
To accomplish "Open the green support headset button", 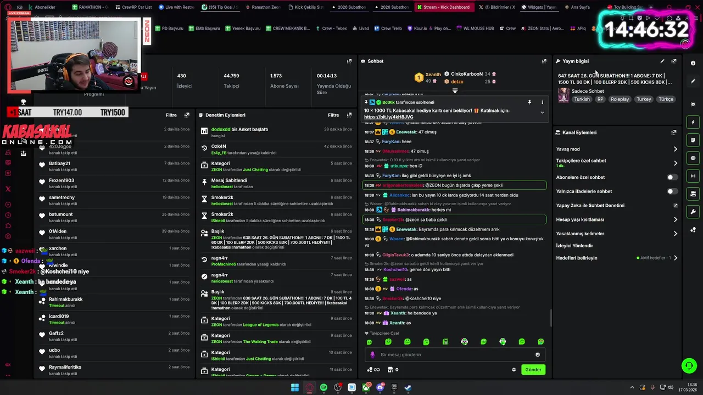I will [x=688, y=365].
